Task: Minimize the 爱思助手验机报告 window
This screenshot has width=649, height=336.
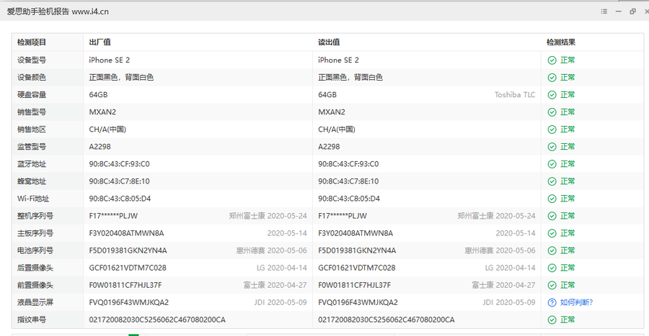Action: click(619, 12)
